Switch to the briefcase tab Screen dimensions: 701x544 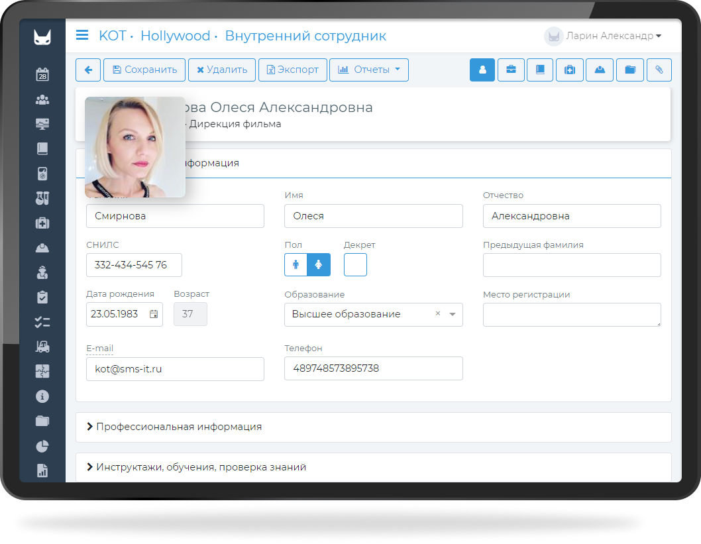[x=511, y=70]
